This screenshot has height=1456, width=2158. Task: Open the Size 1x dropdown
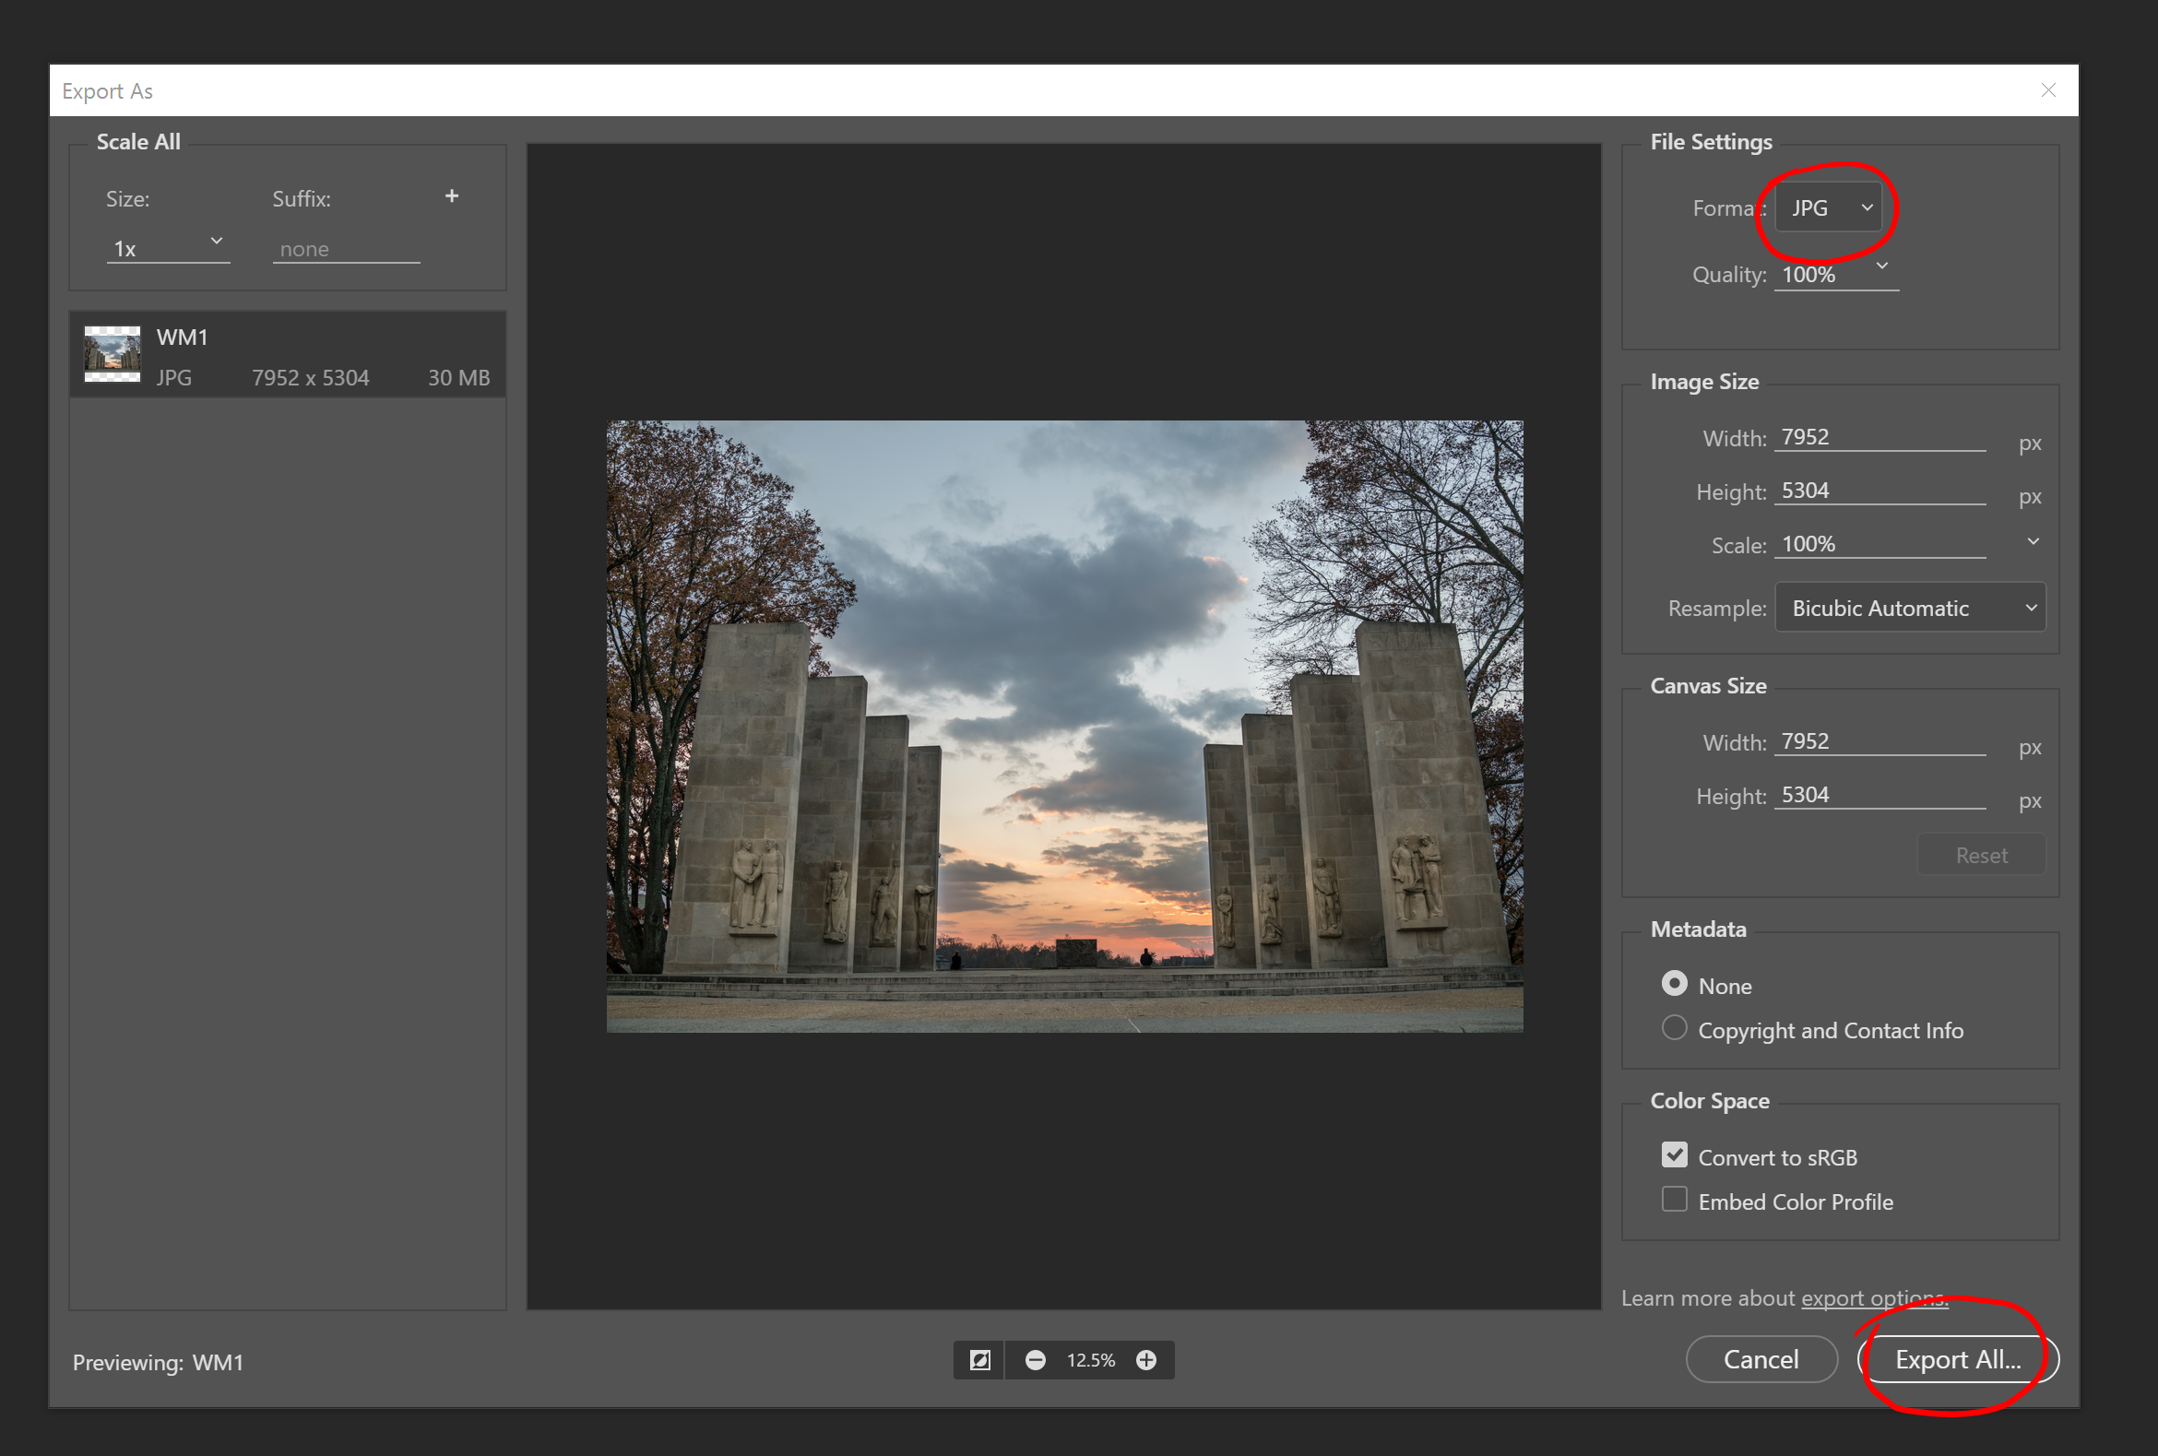pyautogui.click(x=215, y=243)
